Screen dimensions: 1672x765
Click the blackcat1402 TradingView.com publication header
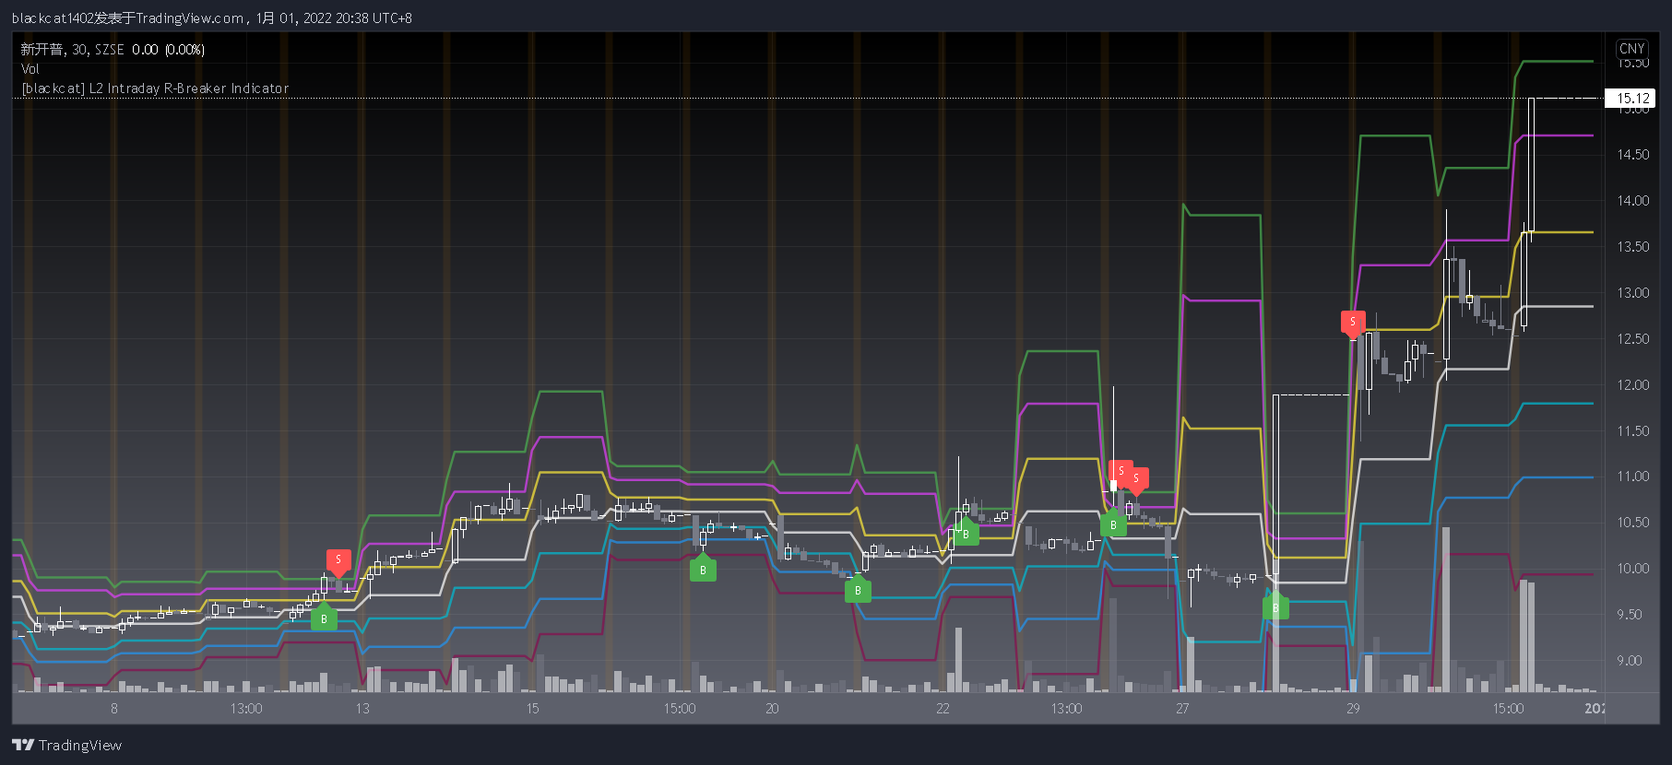[x=212, y=18]
